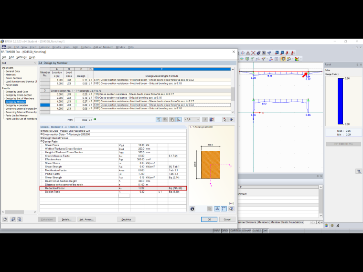
Task: Click the zoom icon right of the RFEM graphics area
Action: point(359,171)
